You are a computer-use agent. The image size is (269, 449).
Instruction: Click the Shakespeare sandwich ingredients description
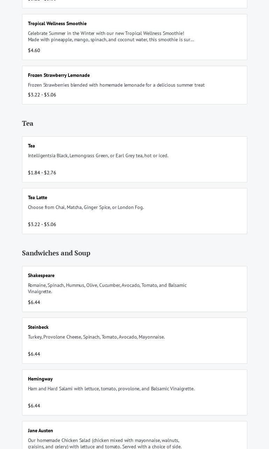coord(107,288)
